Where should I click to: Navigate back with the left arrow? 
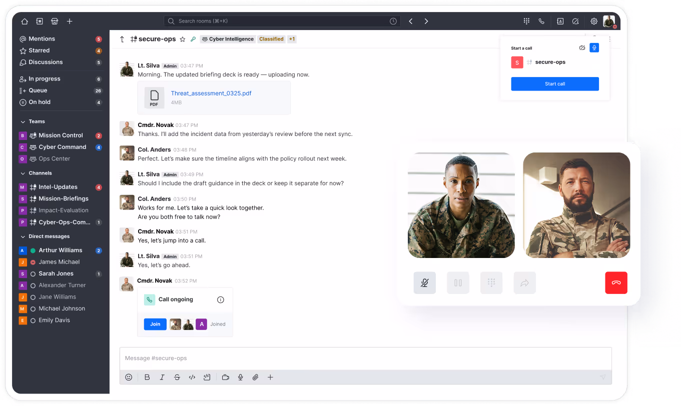[411, 21]
